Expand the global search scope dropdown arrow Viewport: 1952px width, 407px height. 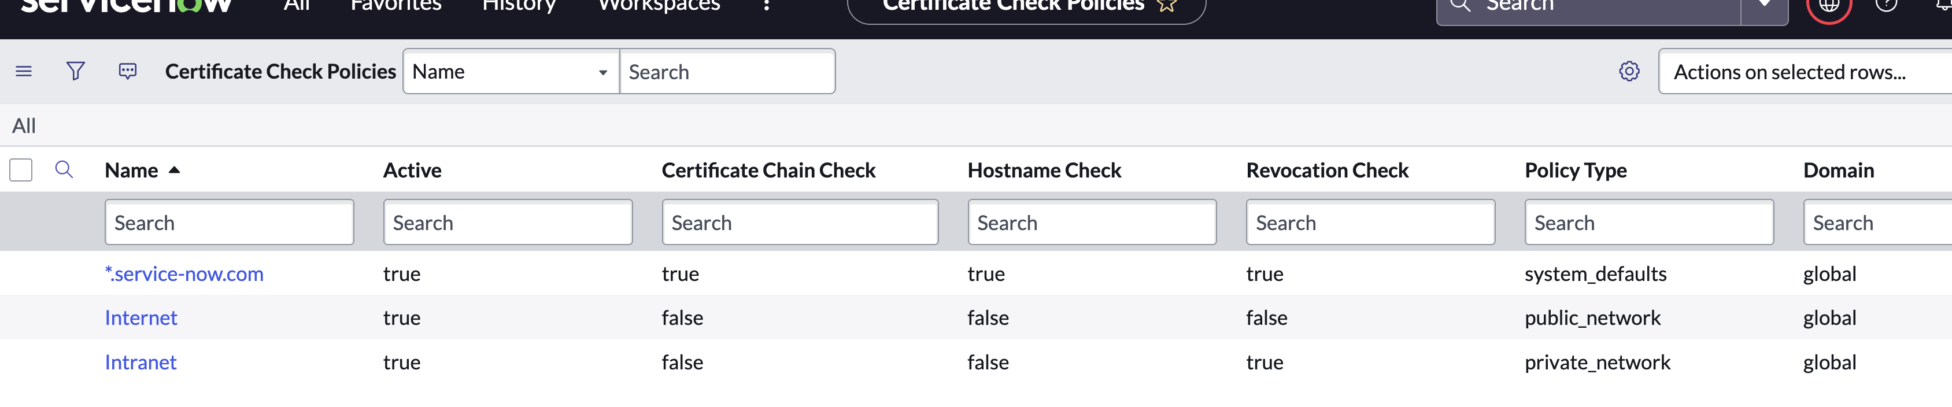tap(1764, 6)
